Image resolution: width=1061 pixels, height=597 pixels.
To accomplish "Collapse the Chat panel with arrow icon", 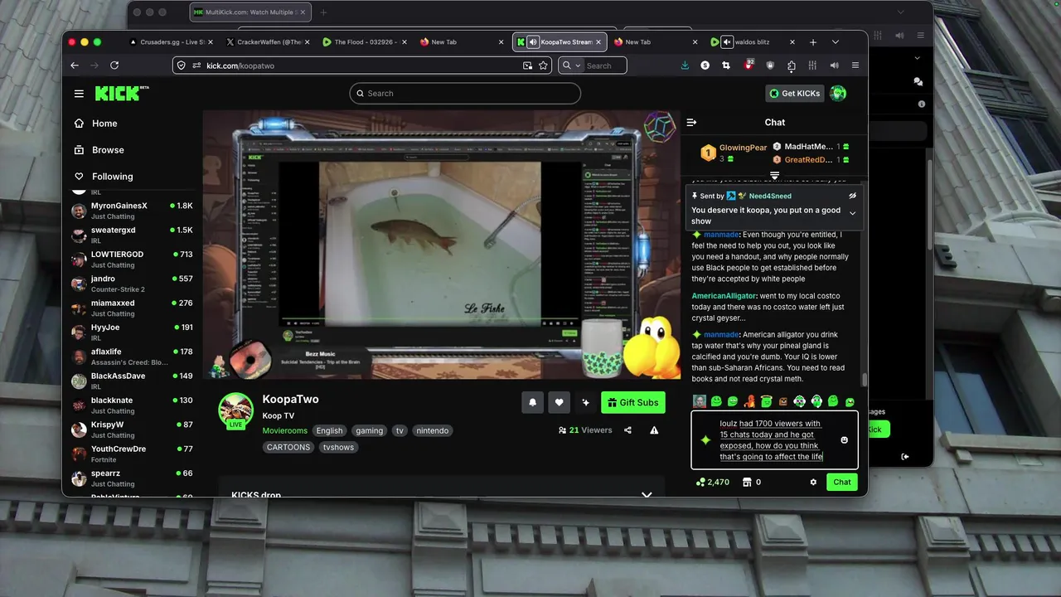I will click(x=691, y=122).
